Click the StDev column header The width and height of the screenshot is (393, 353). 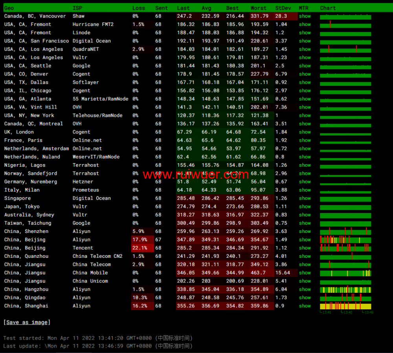pyautogui.click(x=281, y=8)
